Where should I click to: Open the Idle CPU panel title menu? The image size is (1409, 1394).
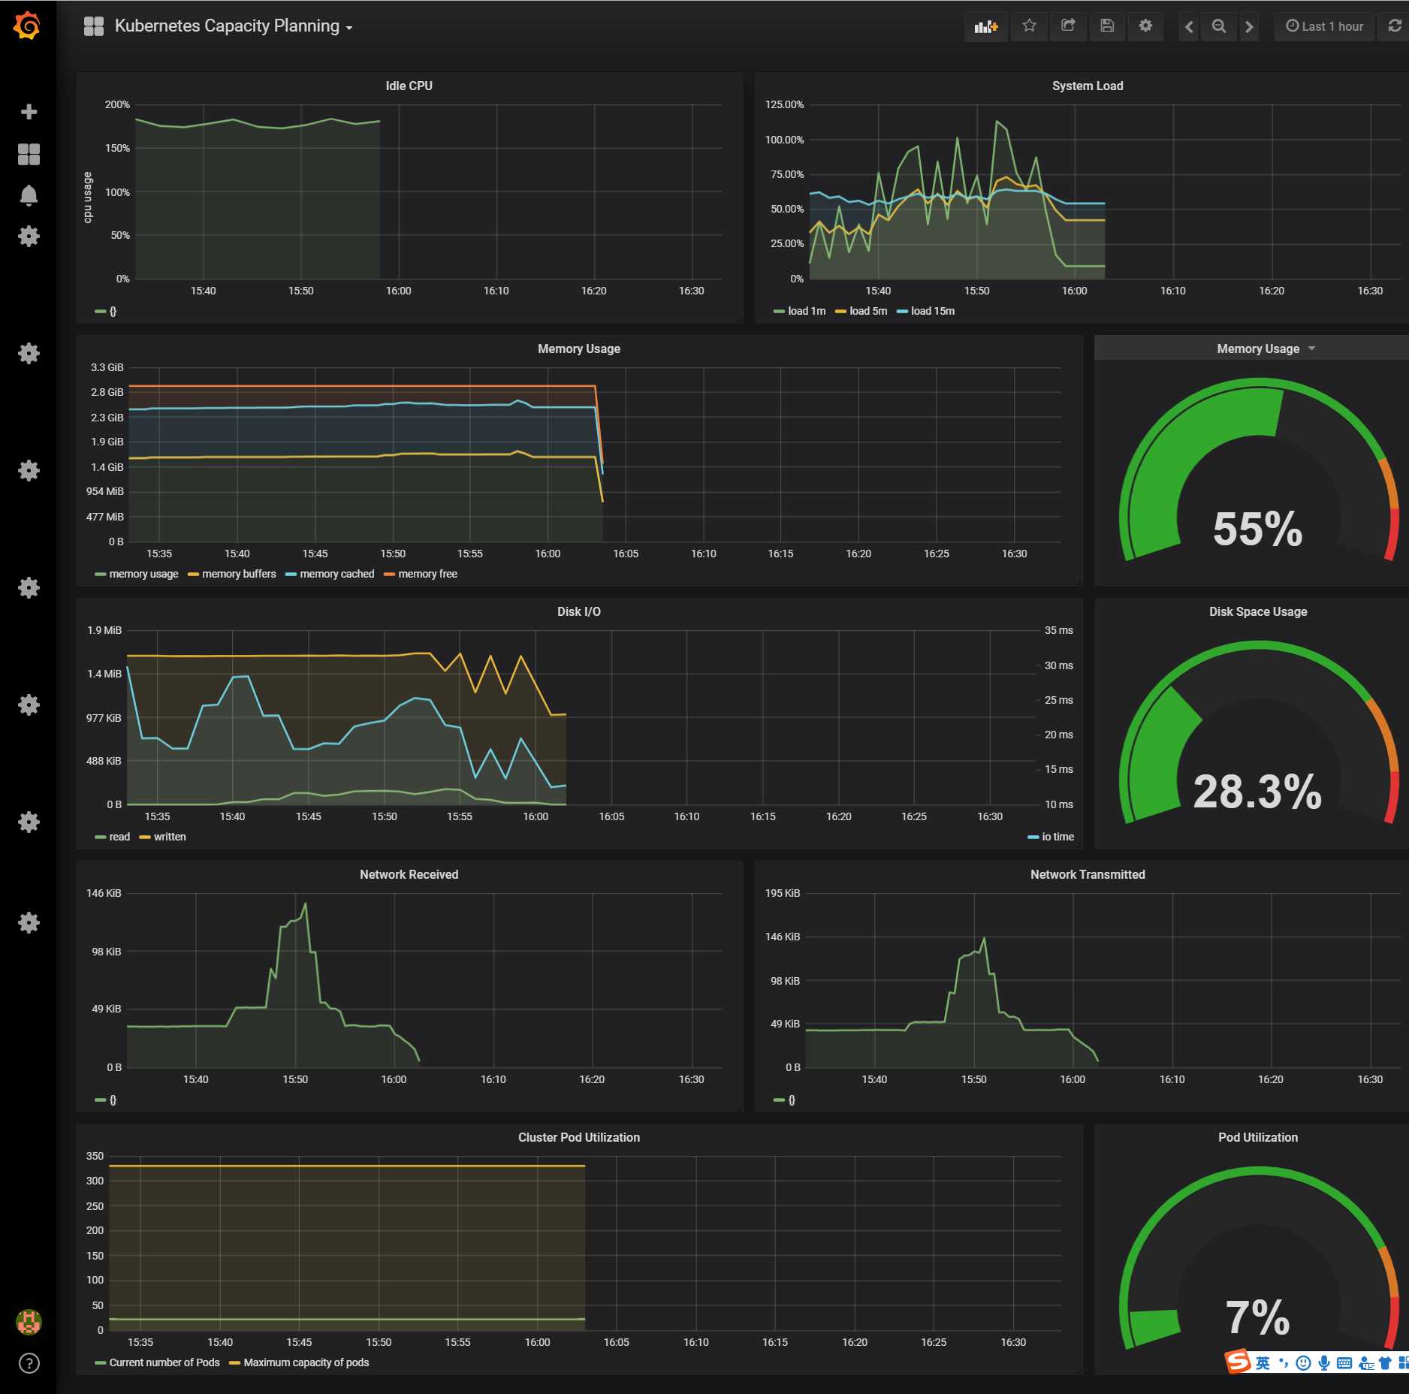[409, 86]
